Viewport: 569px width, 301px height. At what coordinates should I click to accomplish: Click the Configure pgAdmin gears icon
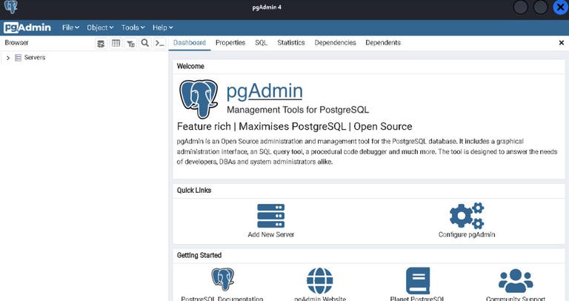pyautogui.click(x=467, y=216)
